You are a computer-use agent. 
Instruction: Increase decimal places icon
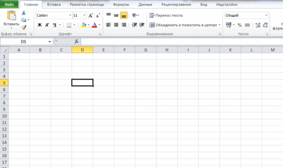pos(258,25)
